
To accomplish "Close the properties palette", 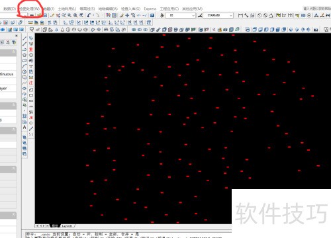I will tap(17, 36).
